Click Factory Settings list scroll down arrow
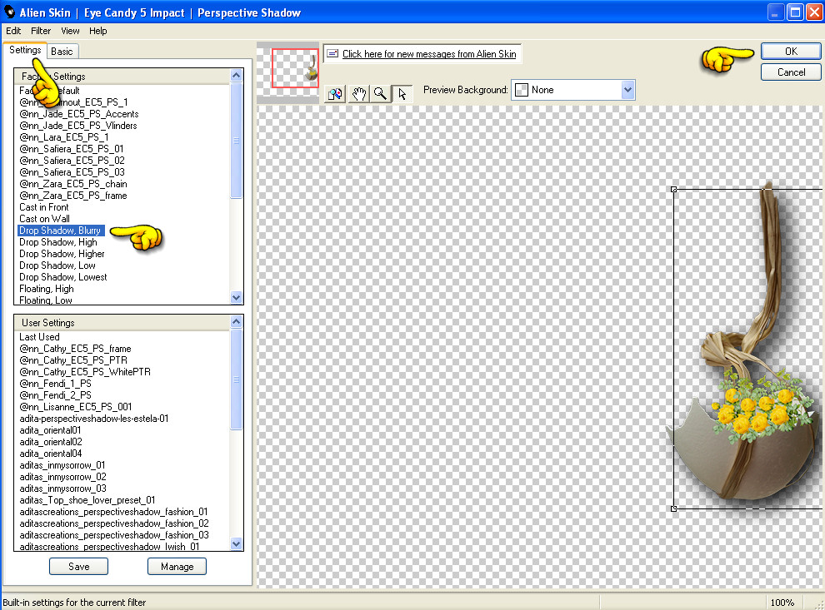The width and height of the screenshot is (825, 610). [x=236, y=297]
